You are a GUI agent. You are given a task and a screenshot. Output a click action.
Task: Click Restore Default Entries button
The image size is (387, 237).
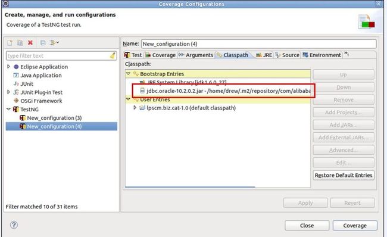[x=344, y=175]
